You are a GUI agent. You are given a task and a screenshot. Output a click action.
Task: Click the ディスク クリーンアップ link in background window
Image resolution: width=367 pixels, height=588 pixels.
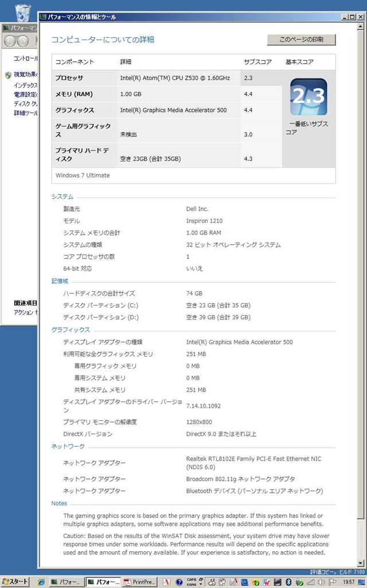coord(25,103)
